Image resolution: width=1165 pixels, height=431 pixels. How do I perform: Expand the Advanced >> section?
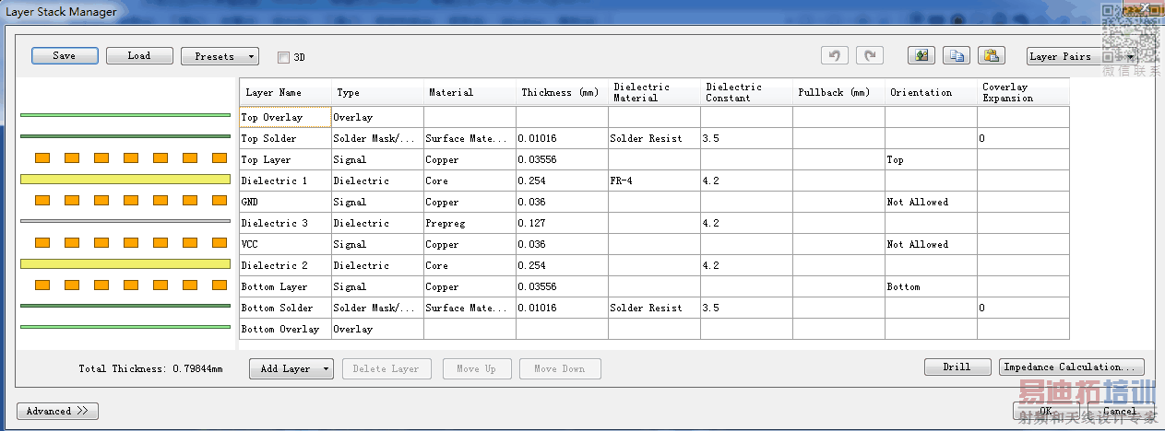(x=57, y=411)
